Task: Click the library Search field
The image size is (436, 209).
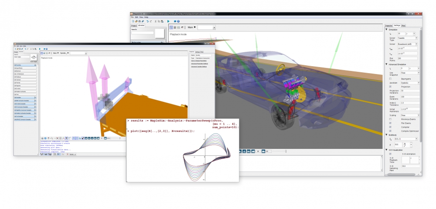Action: point(142,33)
